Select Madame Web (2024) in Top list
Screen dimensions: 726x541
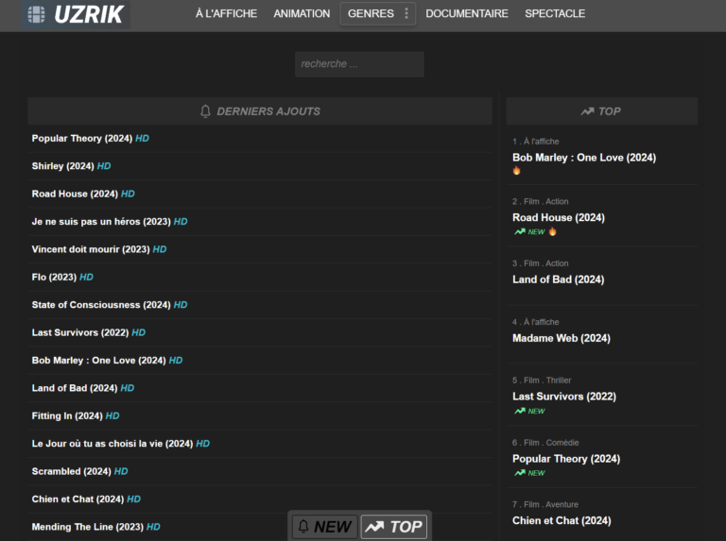[561, 338]
